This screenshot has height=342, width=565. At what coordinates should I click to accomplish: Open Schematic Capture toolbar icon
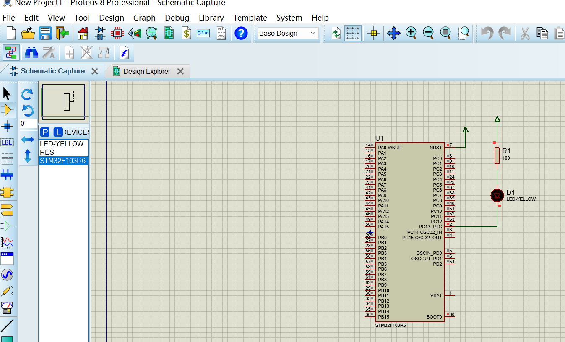coord(100,33)
